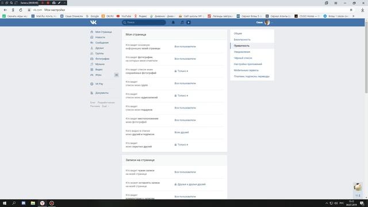The width and height of the screenshot is (368, 207).
Task: Go back with browser back arrow
Action: pyautogui.click(x=5, y=10)
